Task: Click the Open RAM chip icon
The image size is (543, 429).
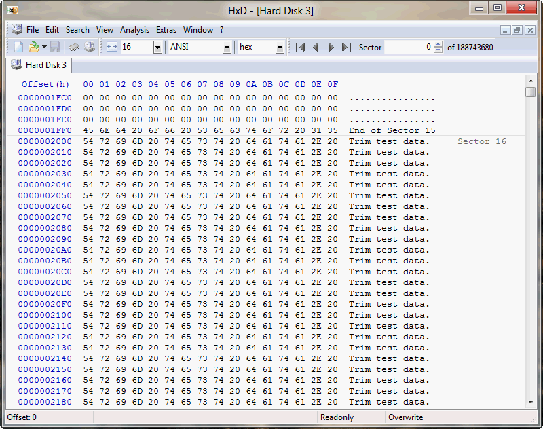Action: [x=75, y=47]
